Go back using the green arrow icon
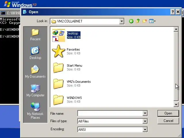This screenshot has width=184, height=138. point(131,21)
